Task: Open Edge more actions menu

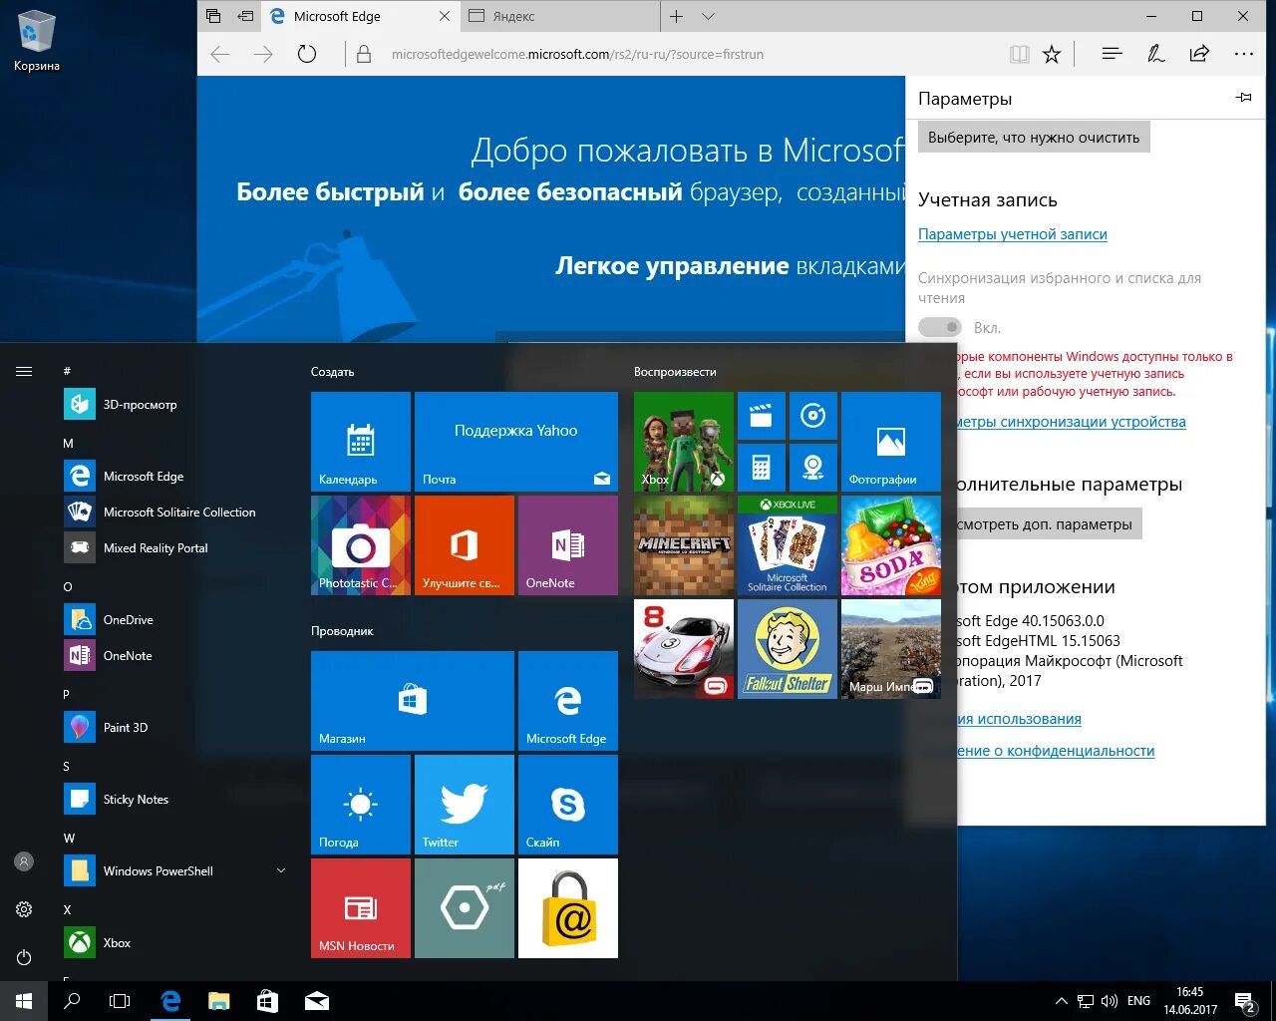Action: pos(1243,54)
